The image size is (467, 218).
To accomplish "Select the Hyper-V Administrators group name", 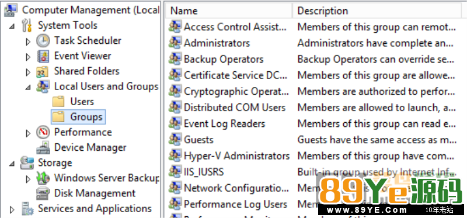I will click(x=237, y=155).
